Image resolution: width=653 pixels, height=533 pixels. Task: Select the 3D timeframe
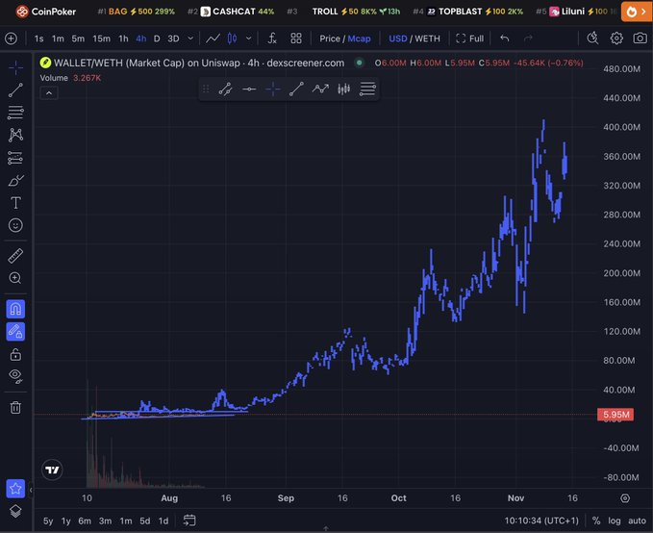click(173, 38)
